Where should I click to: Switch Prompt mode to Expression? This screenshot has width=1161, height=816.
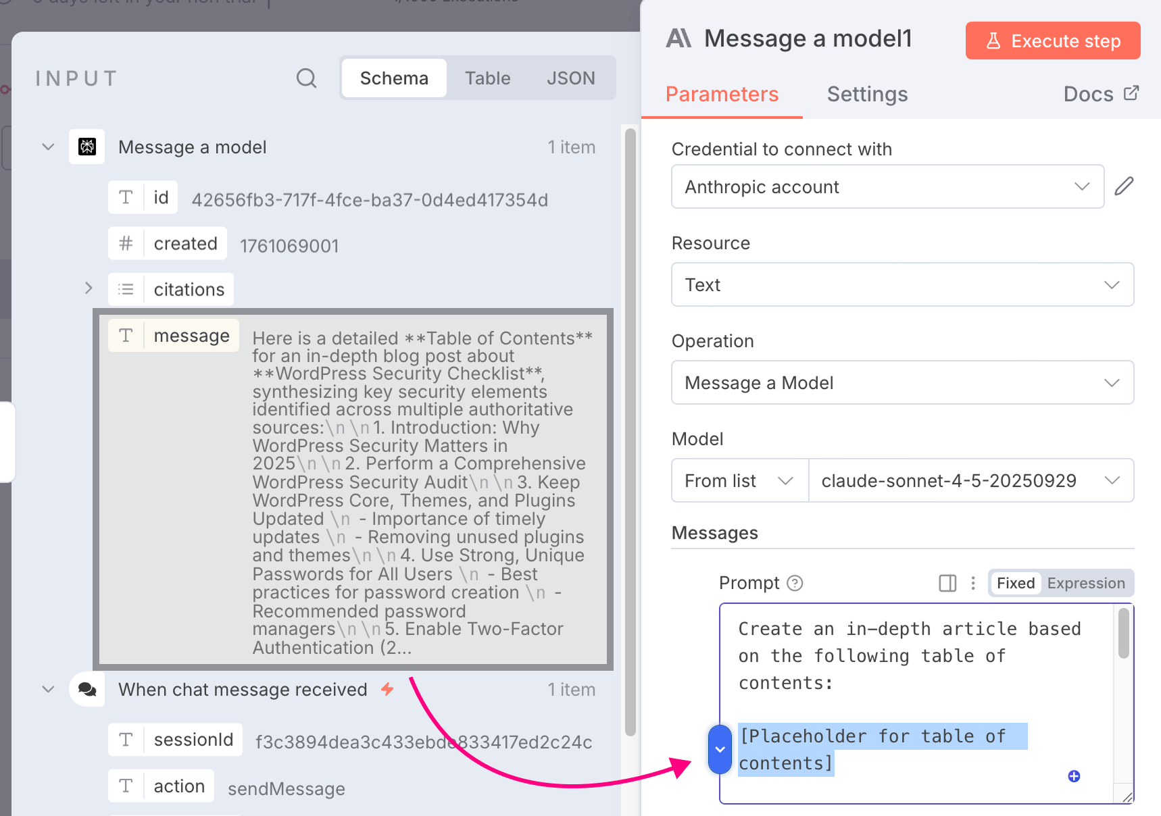tap(1085, 583)
